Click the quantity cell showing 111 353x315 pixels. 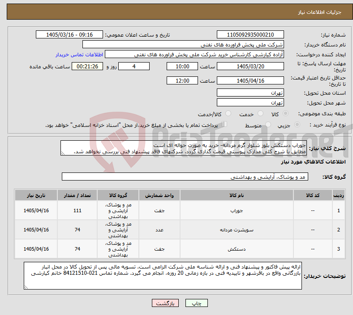[77, 210]
